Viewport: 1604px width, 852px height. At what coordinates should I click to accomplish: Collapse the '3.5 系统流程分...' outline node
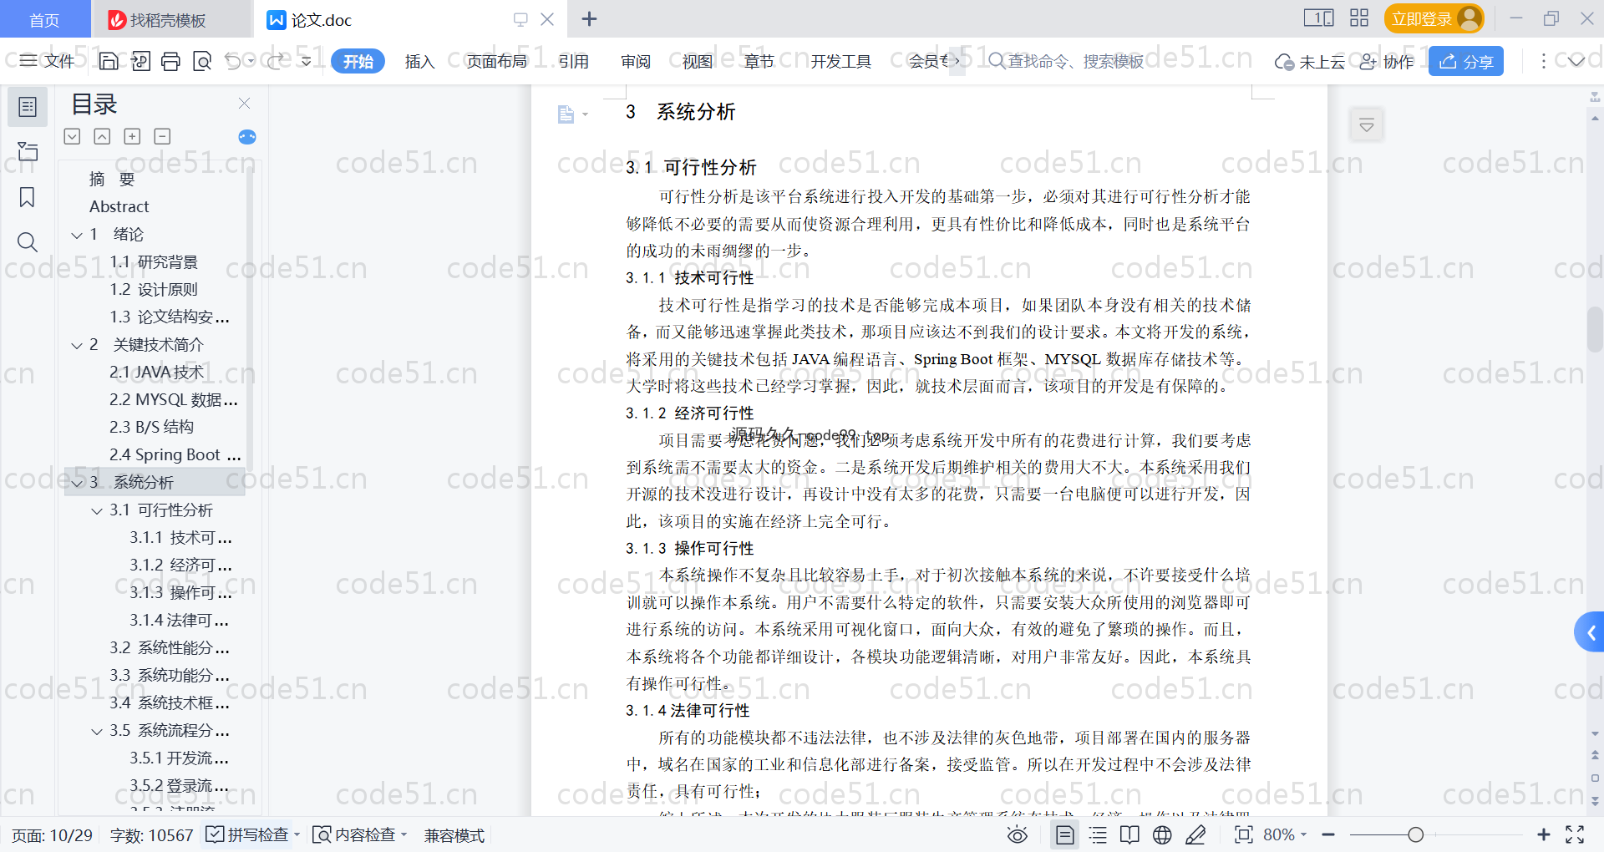(x=97, y=731)
